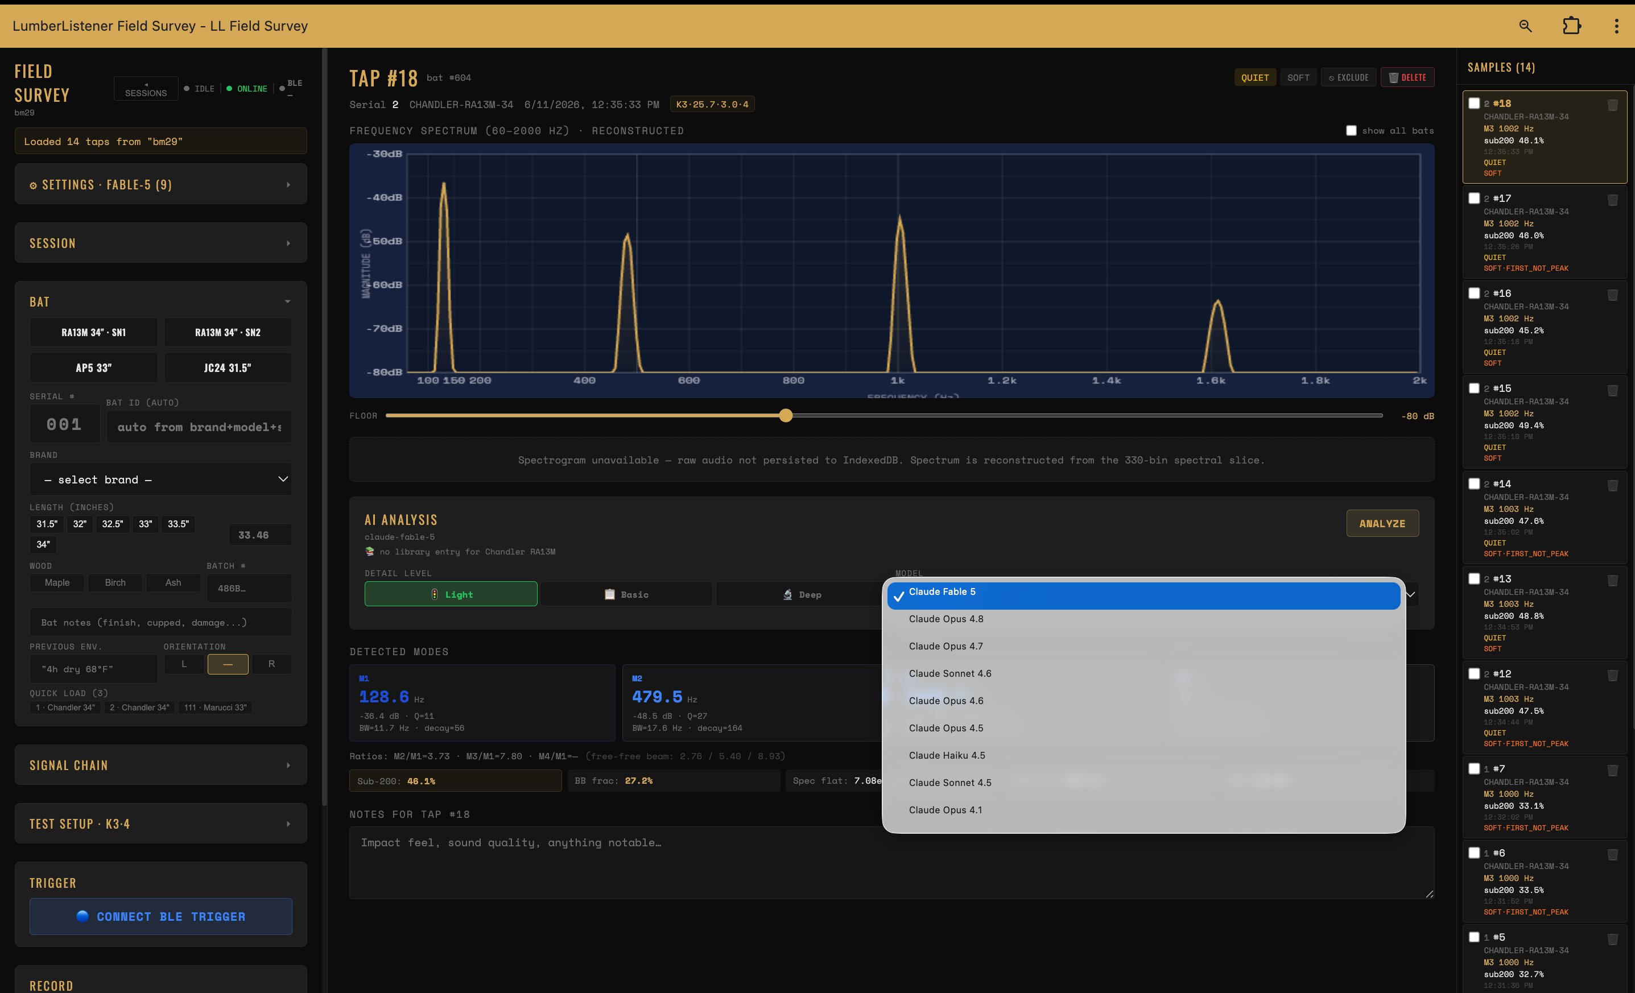Expand the Settings Fable-5 section

tap(160, 184)
